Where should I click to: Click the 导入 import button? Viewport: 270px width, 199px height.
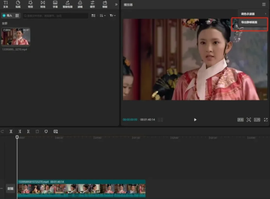tap(7, 16)
